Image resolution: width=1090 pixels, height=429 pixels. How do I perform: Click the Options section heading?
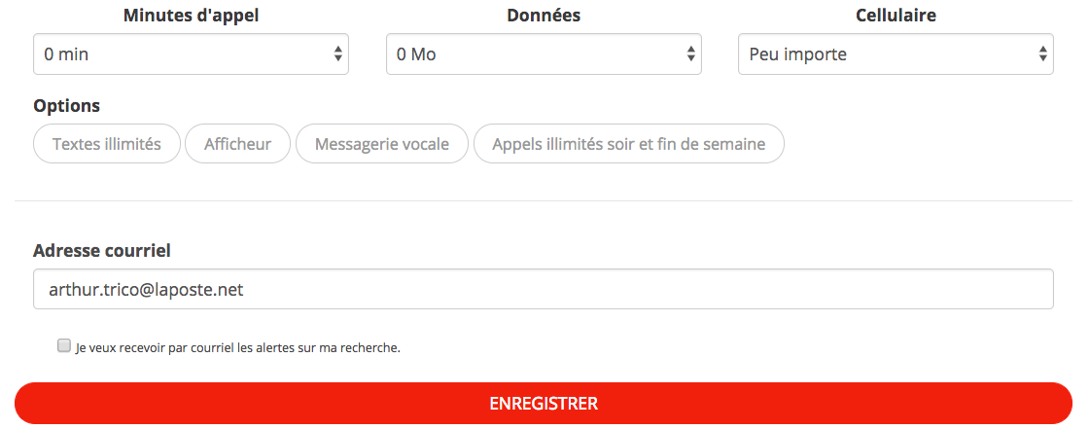[67, 106]
